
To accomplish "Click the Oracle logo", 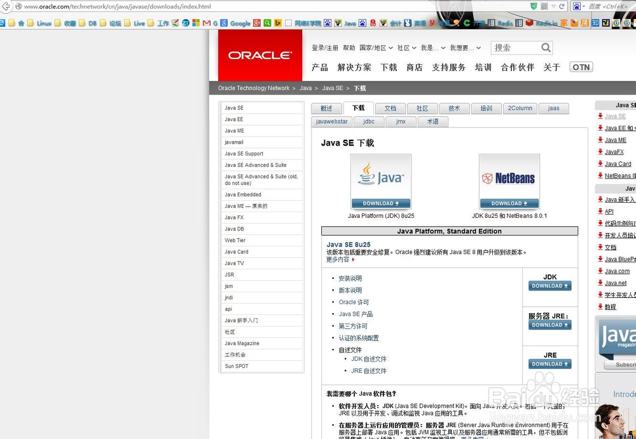I will (x=260, y=55).
